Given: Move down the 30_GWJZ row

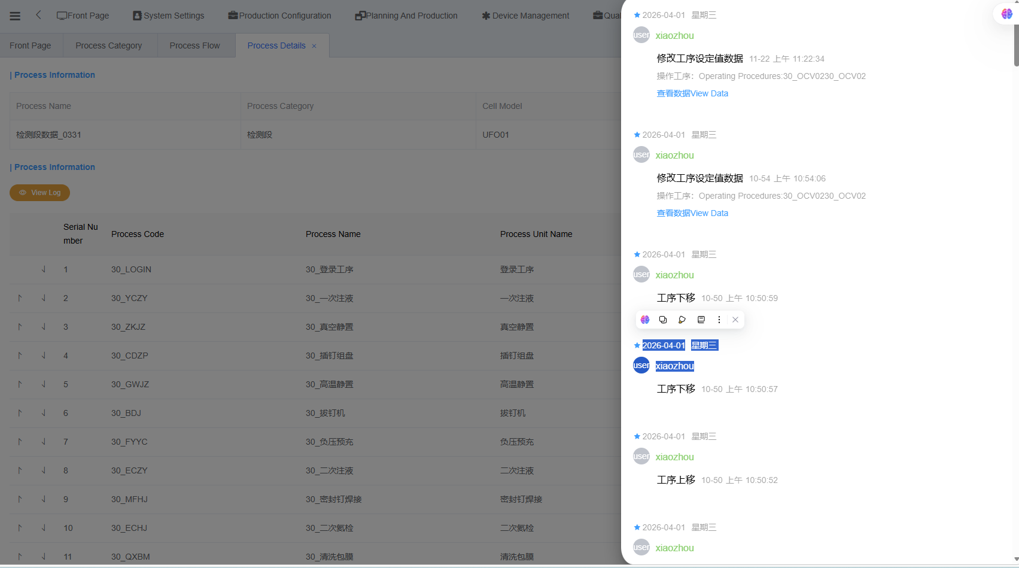Looking at the screenshot, I should pos(44,384).
